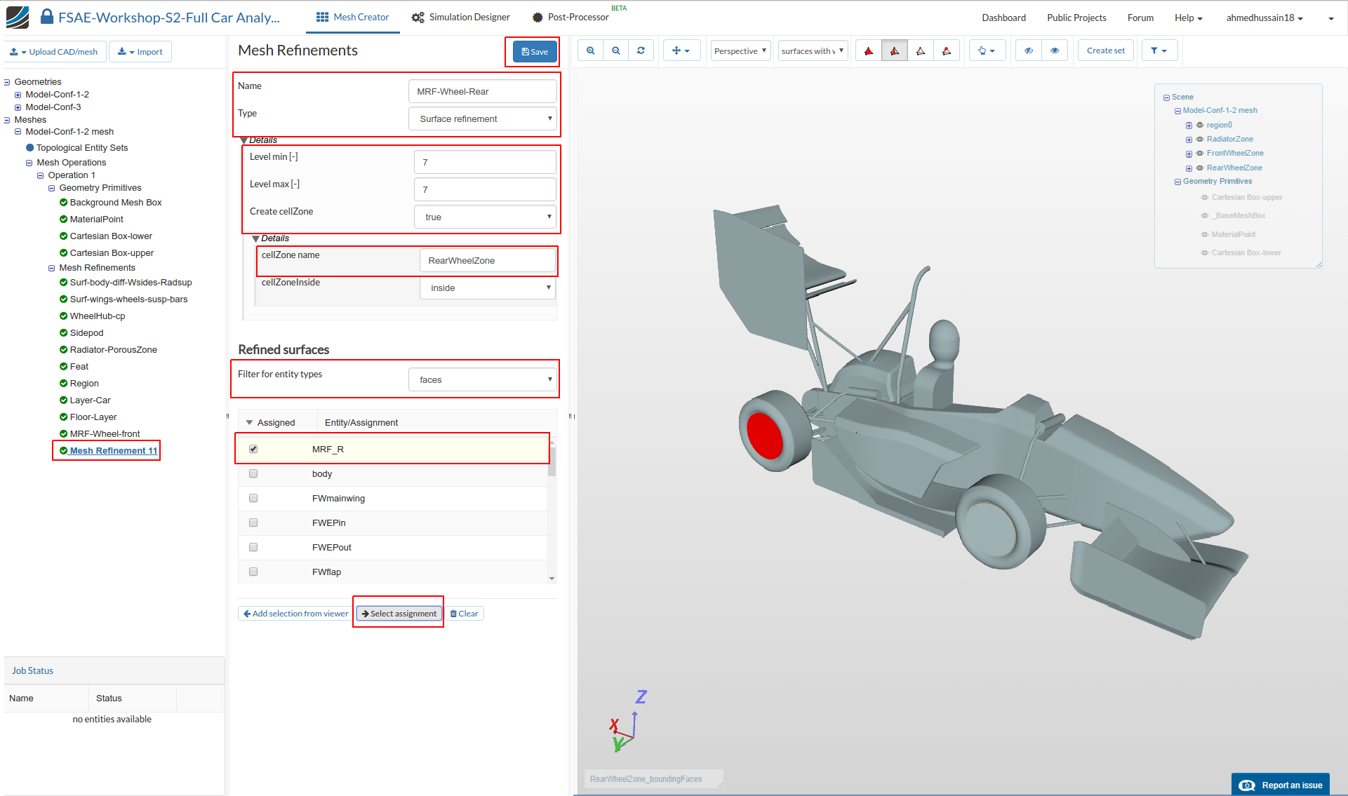
Task: Open the Perspective view dropdown
Action: (740, 50)
